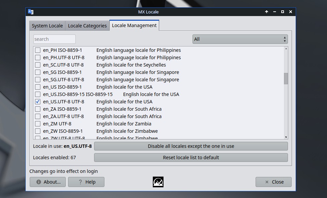Click the locale list scrollbar thumb

pyautogui.click(x=286, y=79)
